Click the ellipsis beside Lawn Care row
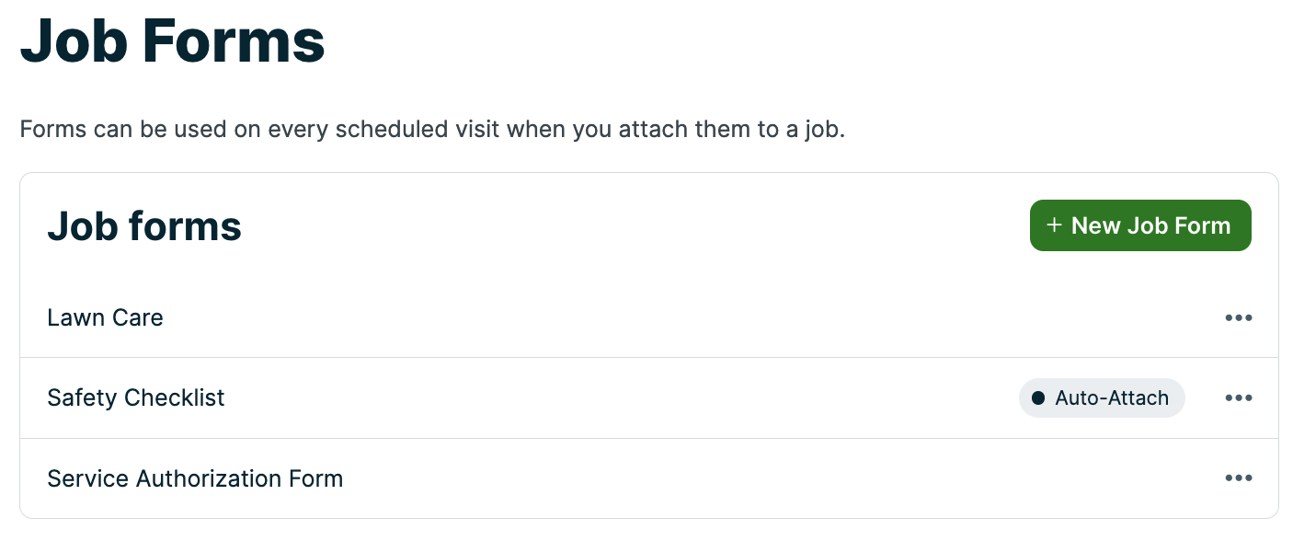Screen dimensions: 1293x541 click(x=1239, y=317)
